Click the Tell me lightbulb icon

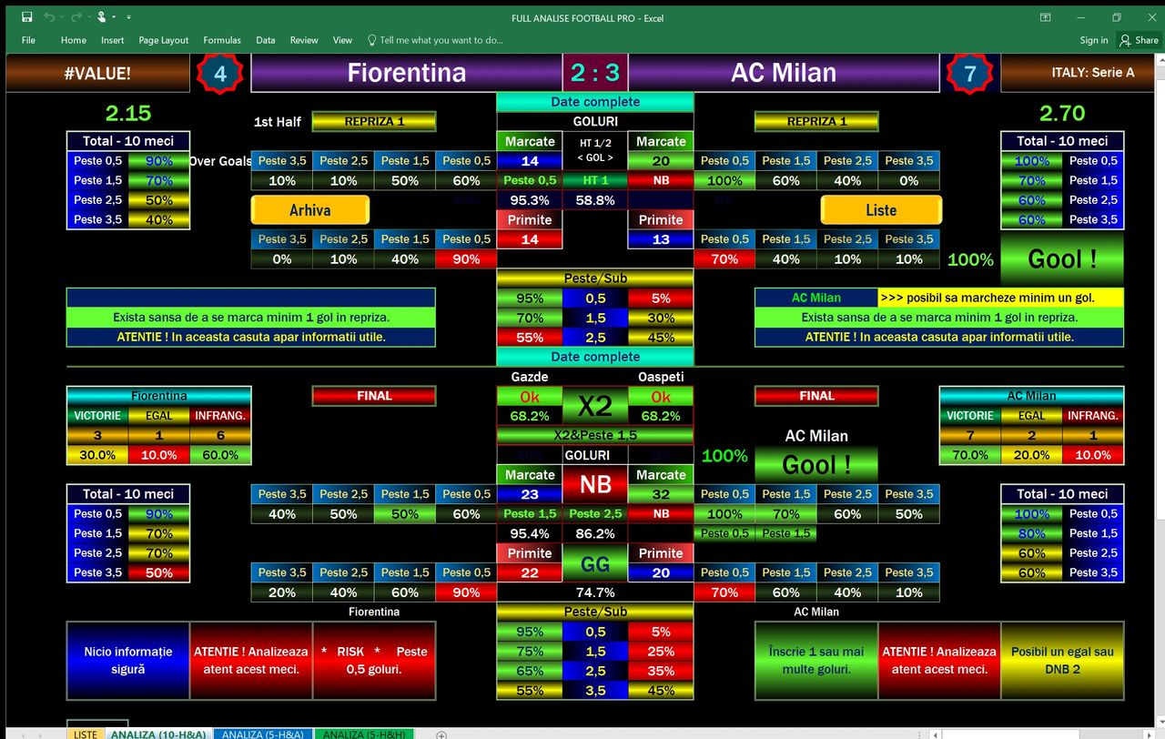371,40
